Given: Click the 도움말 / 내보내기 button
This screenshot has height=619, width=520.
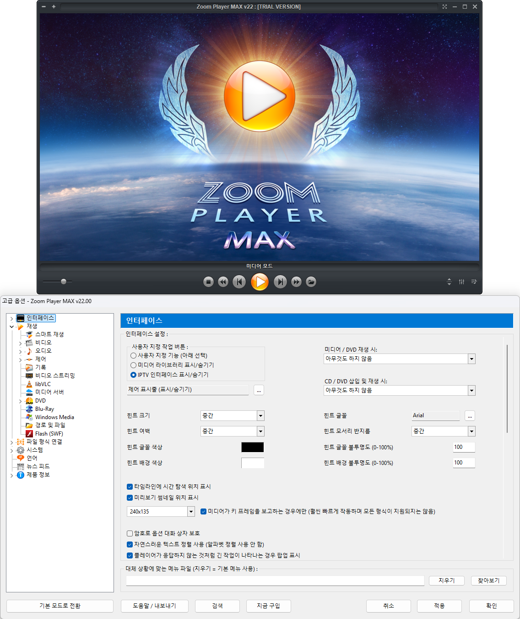Looking at the screenshot, I should click(154, 606).
